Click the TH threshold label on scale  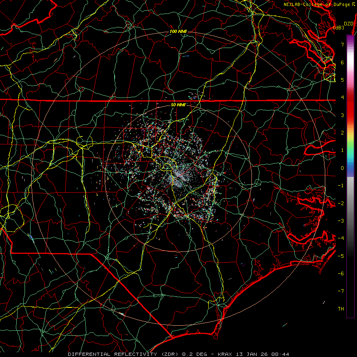click(x=341, y=309)
